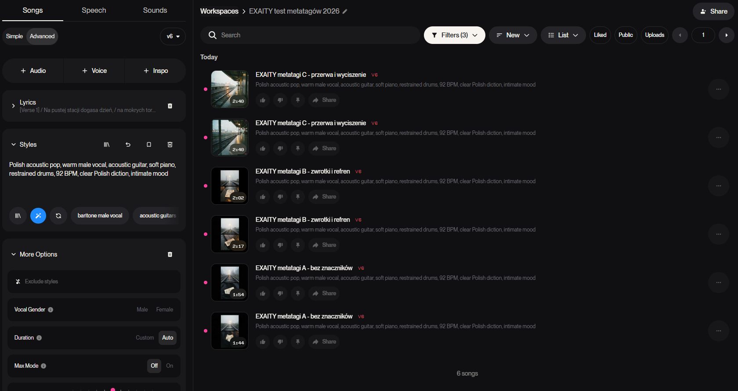738x391 pixels.
Task: Open the List view dropdown
Action: (x=563, y=35)
